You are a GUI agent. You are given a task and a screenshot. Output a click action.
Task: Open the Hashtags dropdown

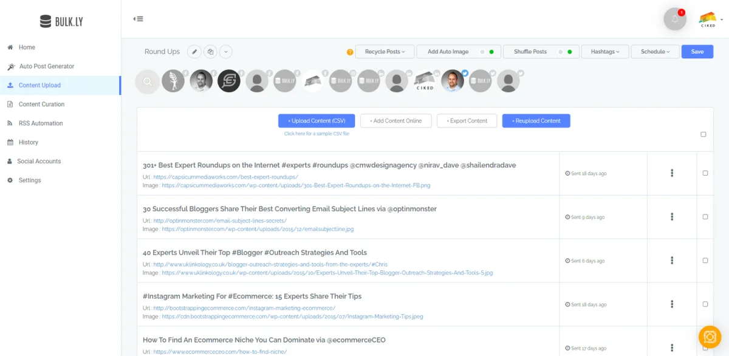605,52
